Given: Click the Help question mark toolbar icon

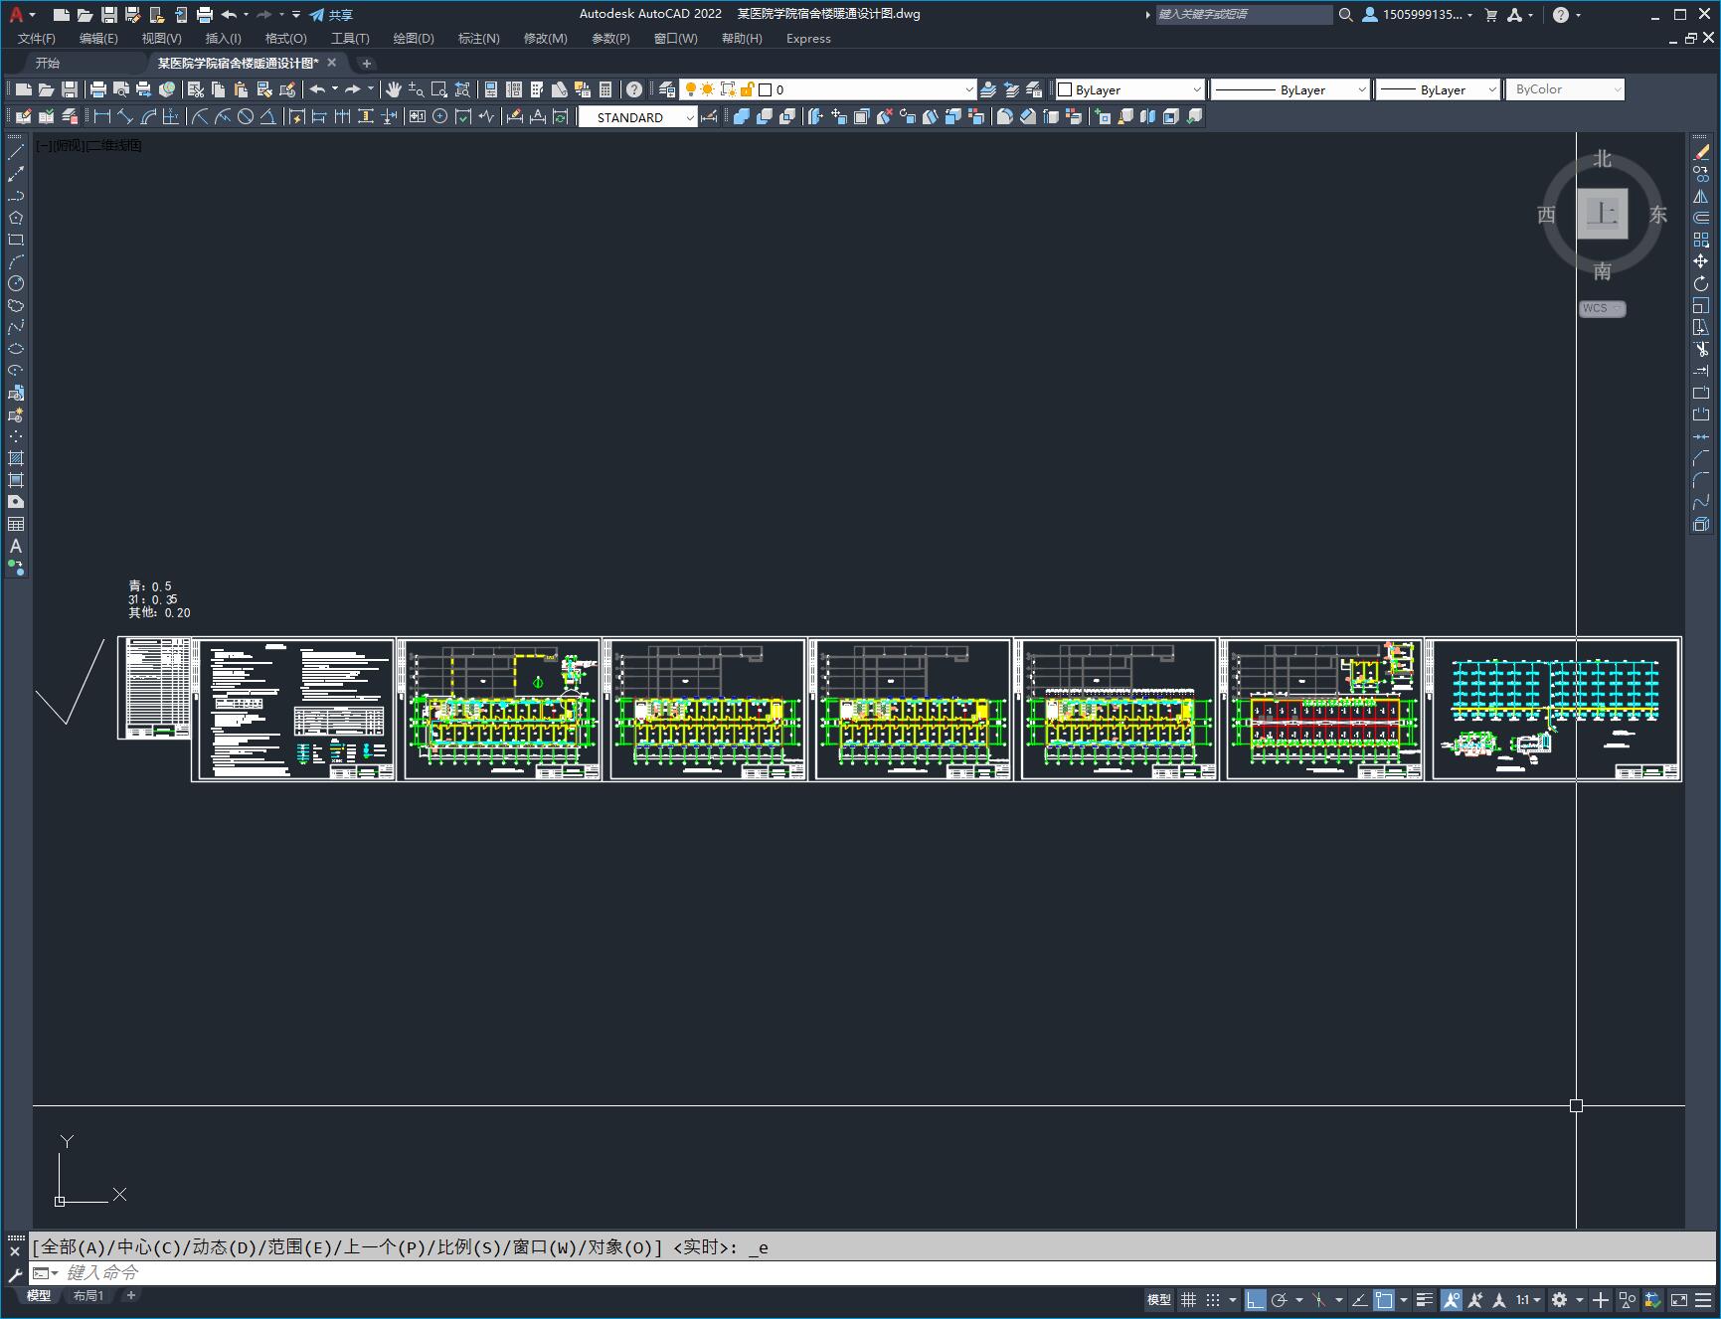Looking at the screenshot, I should (x=634, y=89).
